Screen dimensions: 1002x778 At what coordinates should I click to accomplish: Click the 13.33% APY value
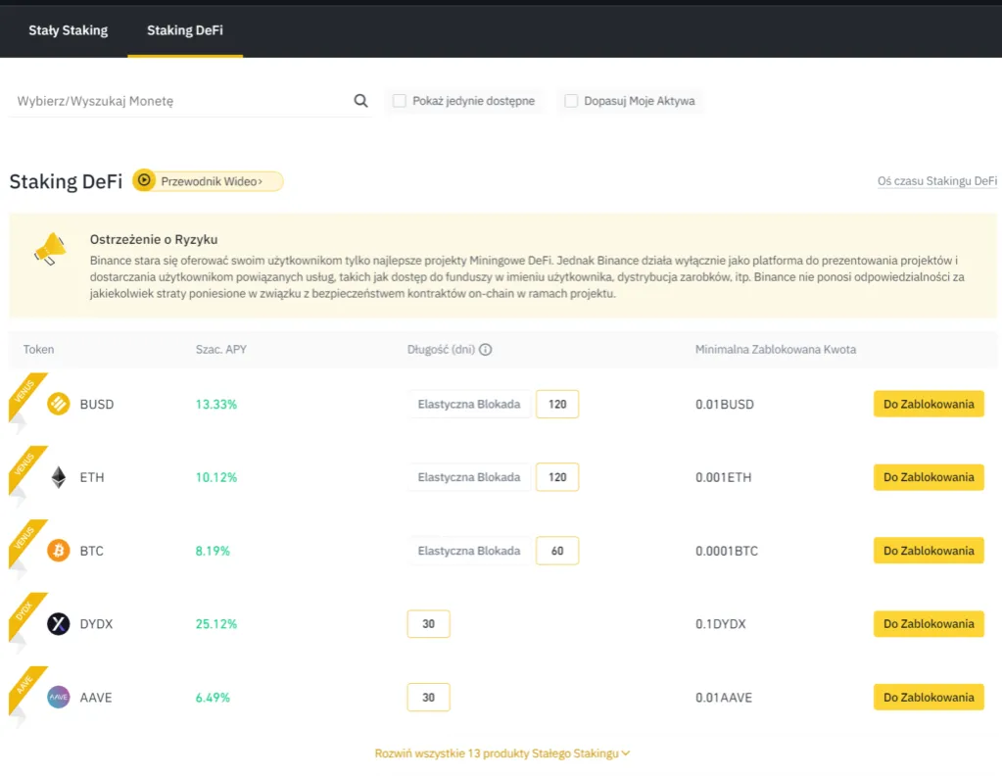pos(216,404)
